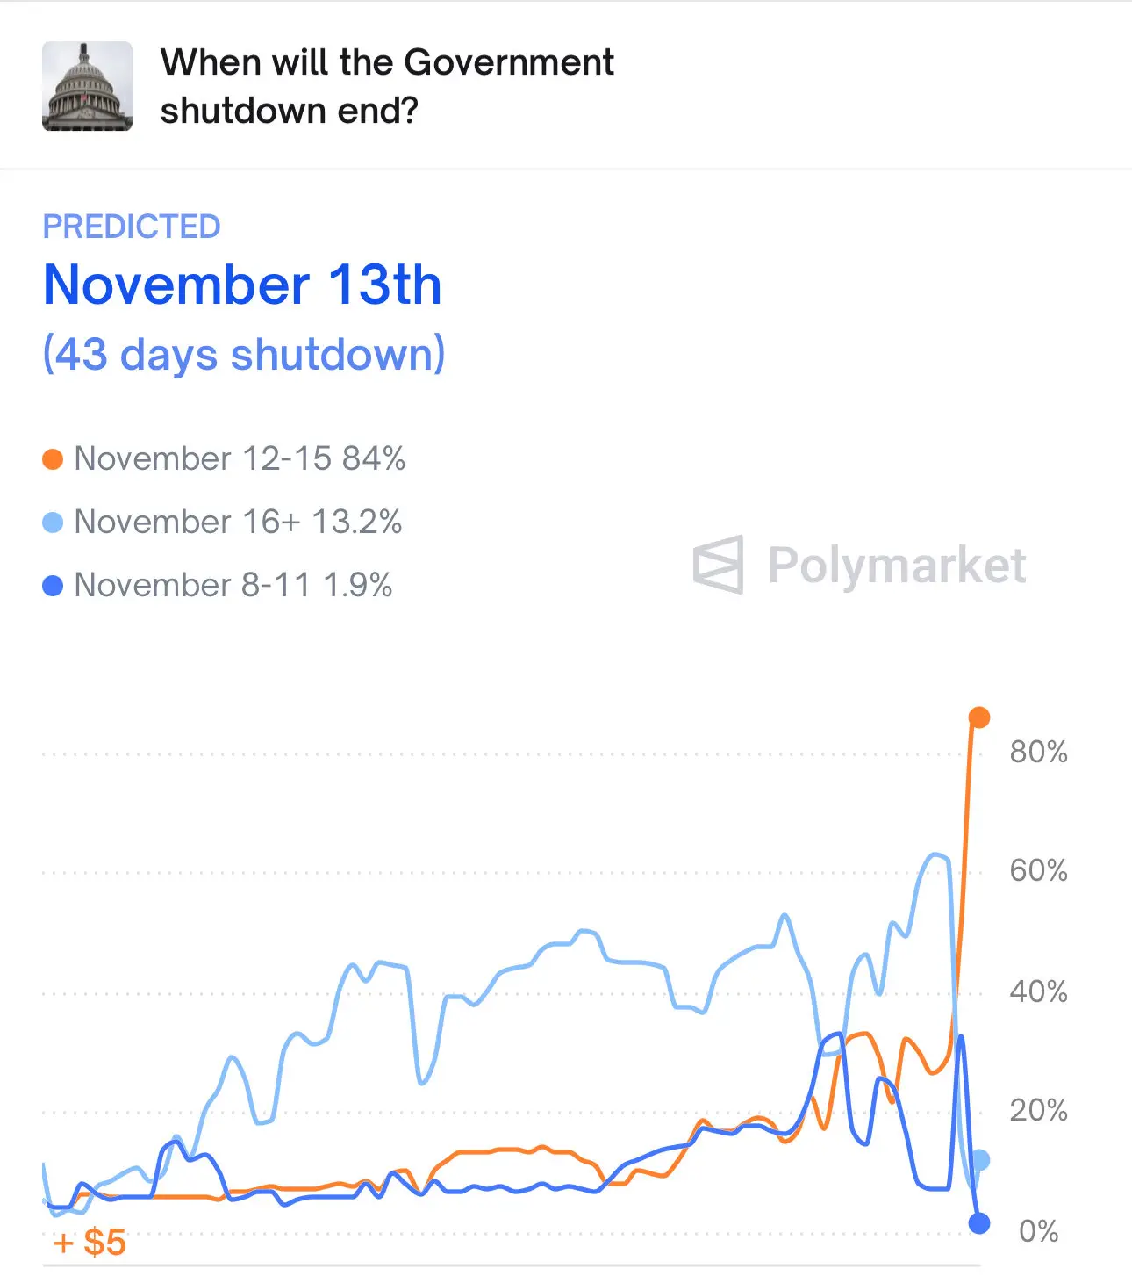Select the "November 12-15 84%" legend entry
This screenshot has height=1276, width=1132.
click(x=240, y=458)
